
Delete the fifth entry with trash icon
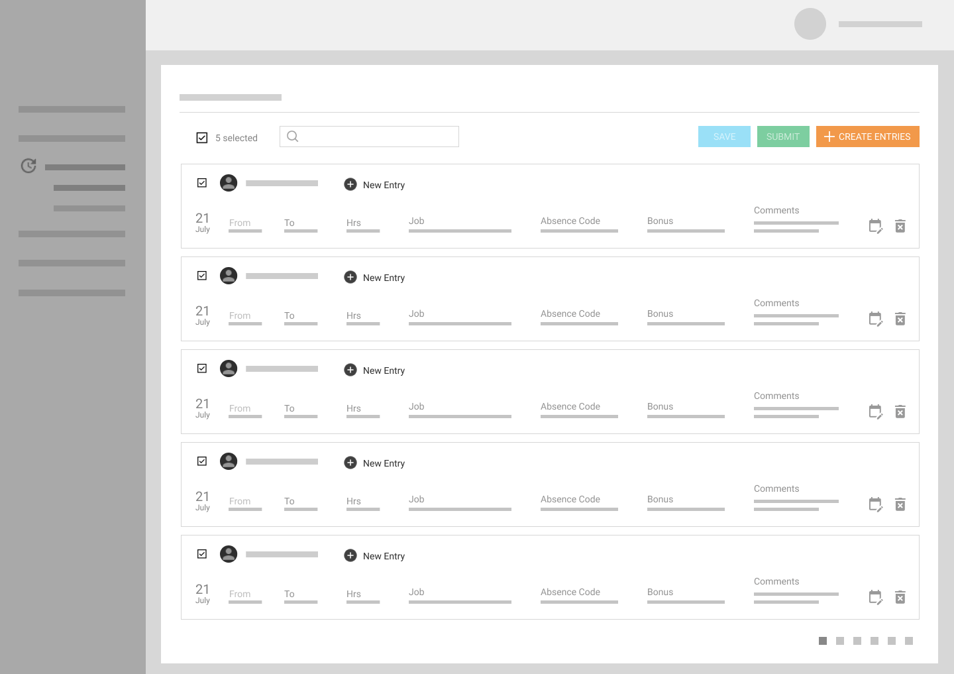[x=900, y=597]
